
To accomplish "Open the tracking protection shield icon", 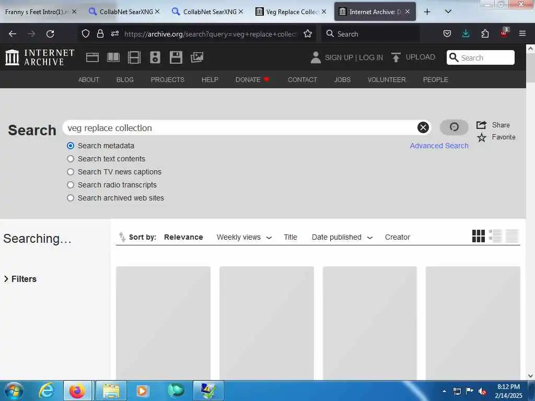I will tap(86, 34).
